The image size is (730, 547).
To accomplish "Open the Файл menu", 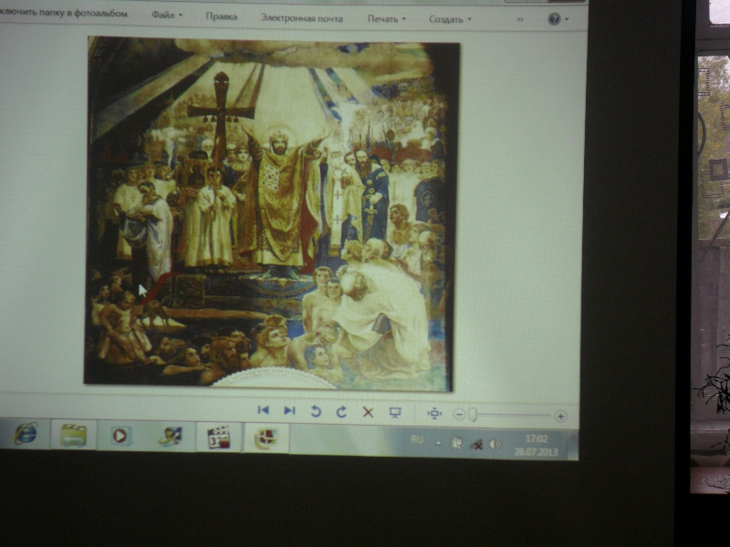I will tap(167, 15).
